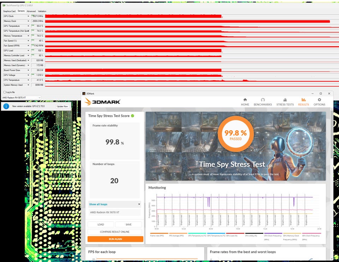Click the Time Spy Stress Test banner image
Screen dimensions: 339x262
(236, 146)
